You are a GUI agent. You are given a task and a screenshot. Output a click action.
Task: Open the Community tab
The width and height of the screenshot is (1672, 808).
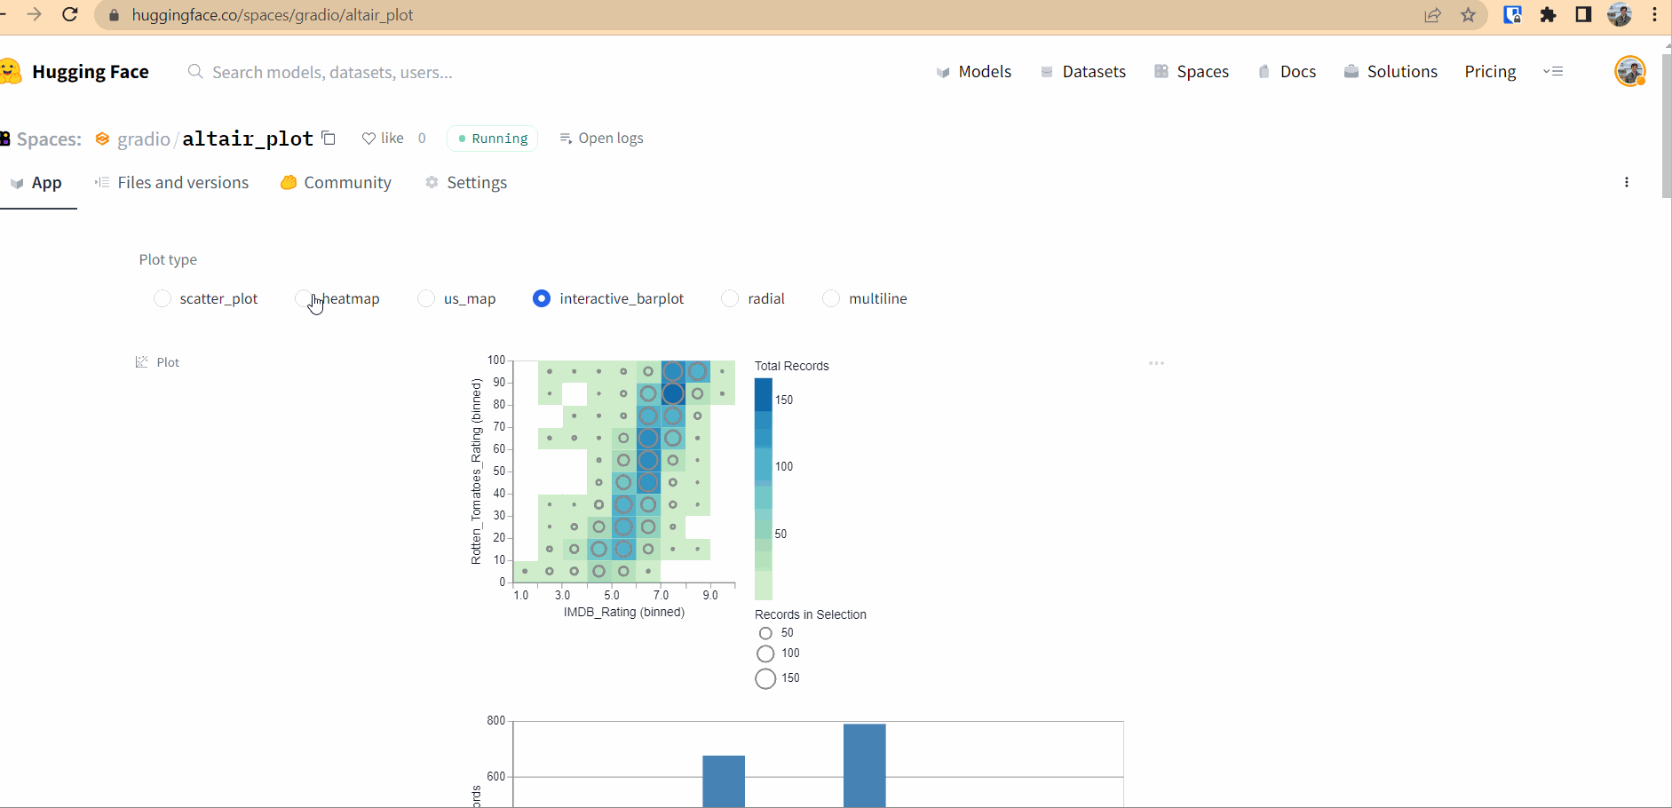[x=346, y=182]
